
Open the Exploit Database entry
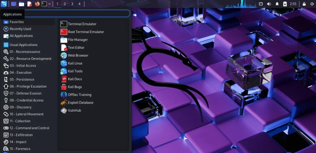point(93,102)
